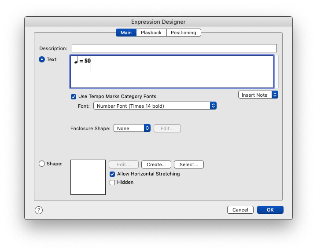Open the Insert Note dropdown
Viewport: 317px width, 252px height.
(258, 95)
